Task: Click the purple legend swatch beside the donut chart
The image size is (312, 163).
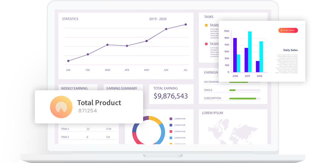Action: (x=171, y=119)
